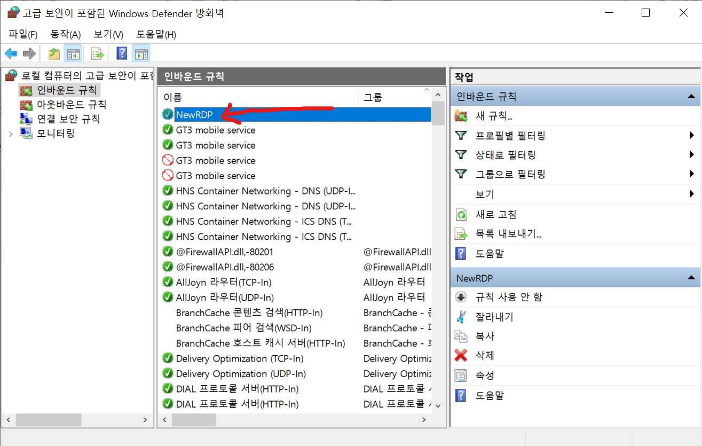Click the check icon next to NewRDP rule
This screenshot has width=702, height=446.
(x=168, y=114)
